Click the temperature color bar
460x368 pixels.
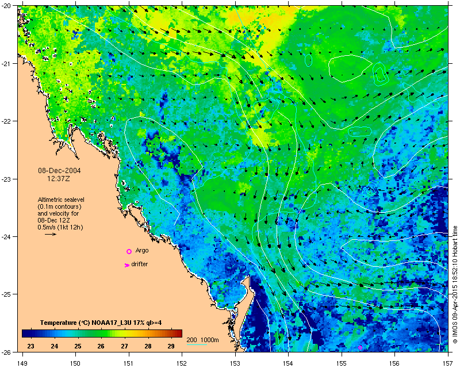[x=102, y=333]
